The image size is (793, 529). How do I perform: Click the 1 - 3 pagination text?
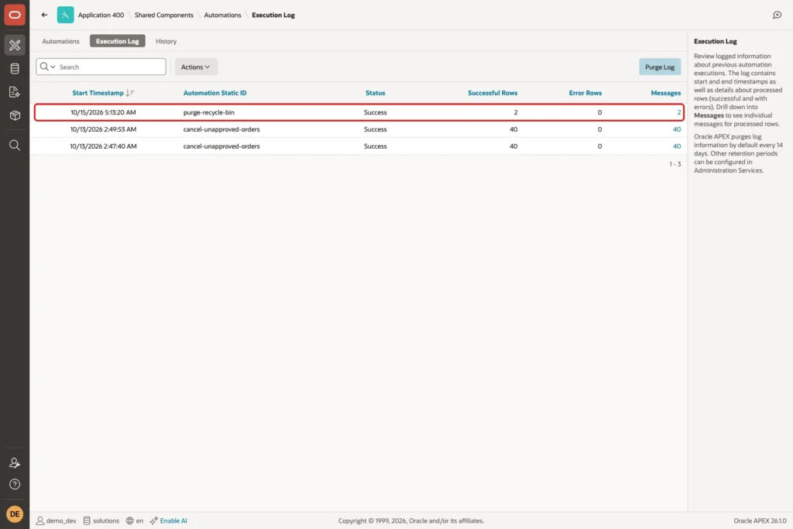pos(675,164)
